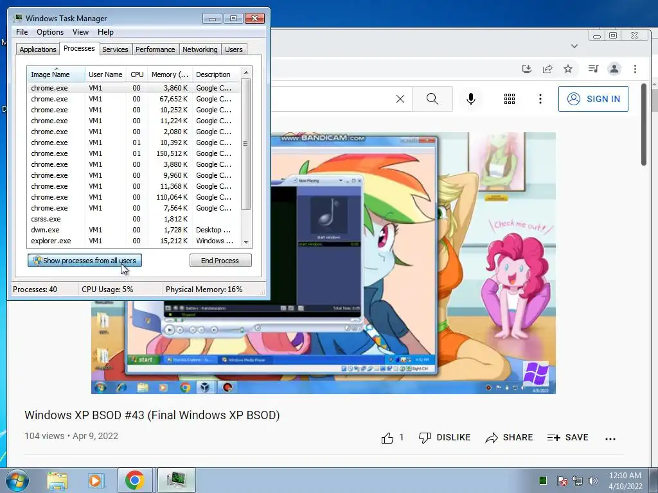Click Show processes from all users button
658x493 pixels.
(85, 261)
